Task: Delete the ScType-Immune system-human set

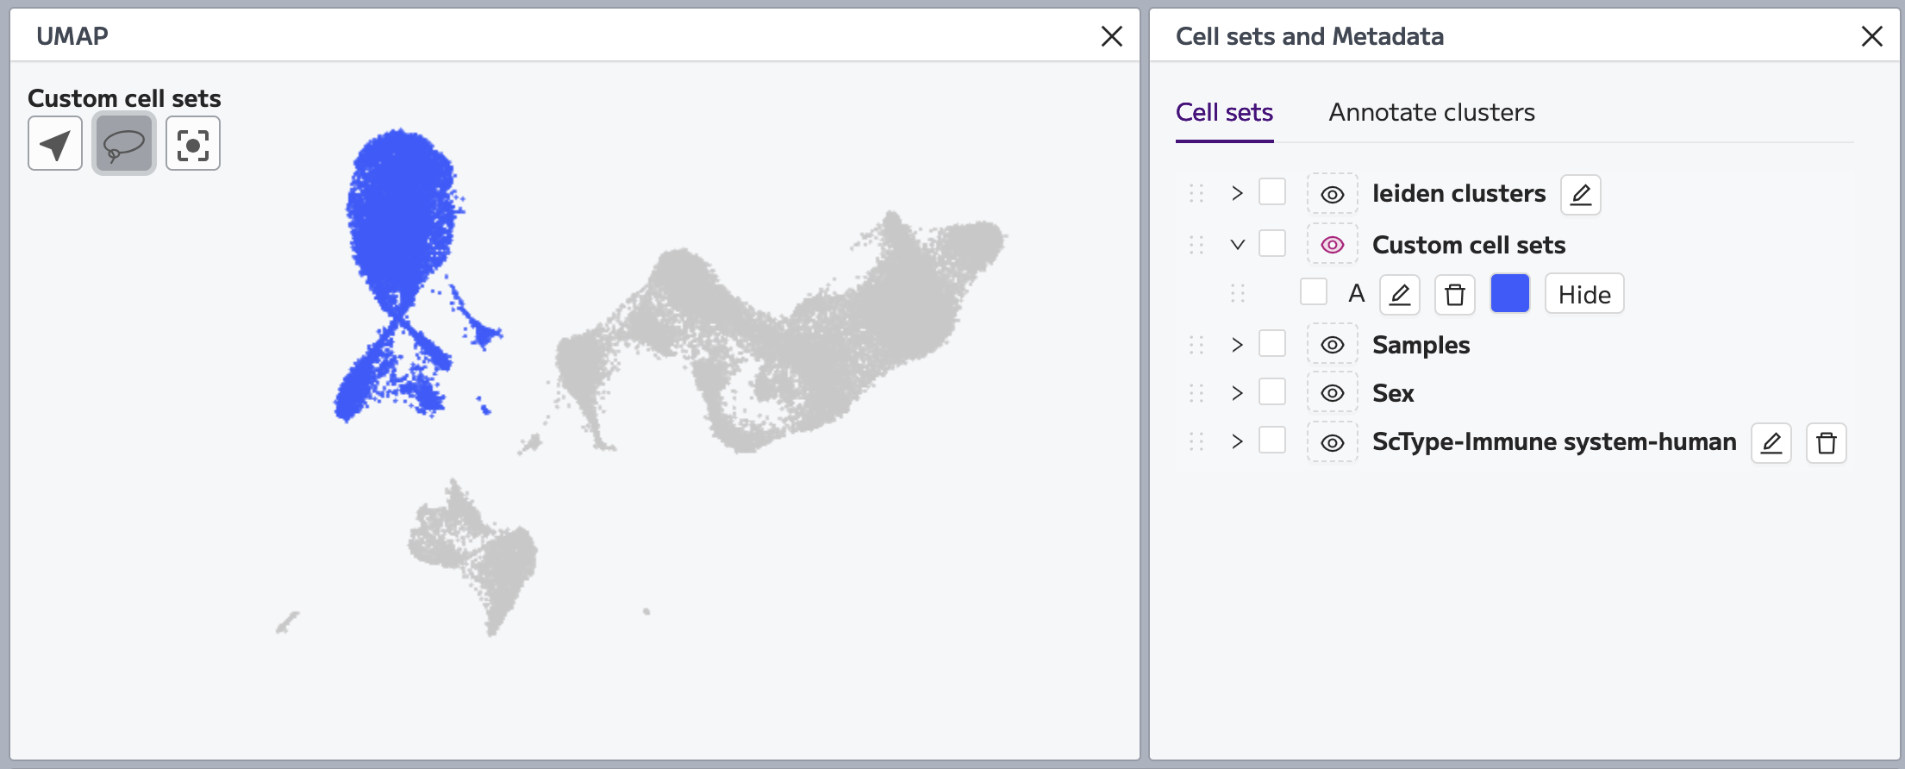Action: 1827,443
